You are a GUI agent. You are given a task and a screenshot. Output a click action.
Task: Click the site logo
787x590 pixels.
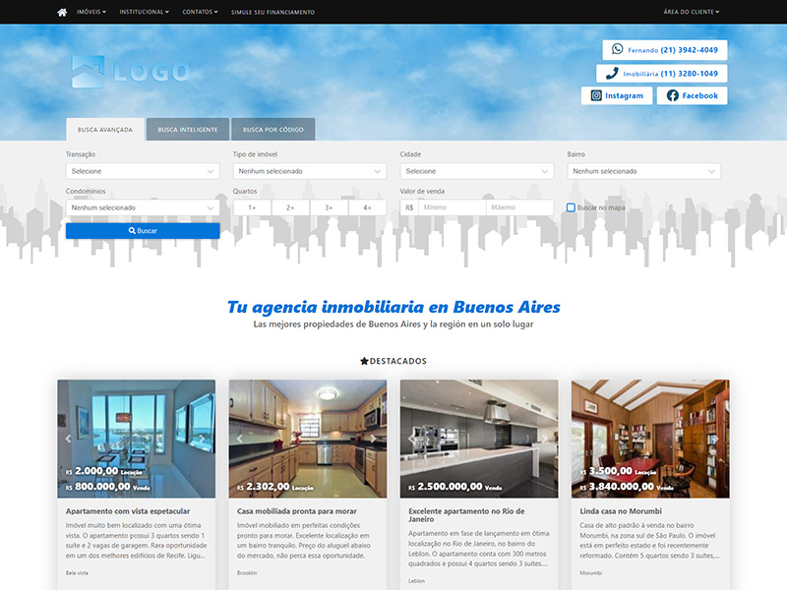tap(131, 72)
